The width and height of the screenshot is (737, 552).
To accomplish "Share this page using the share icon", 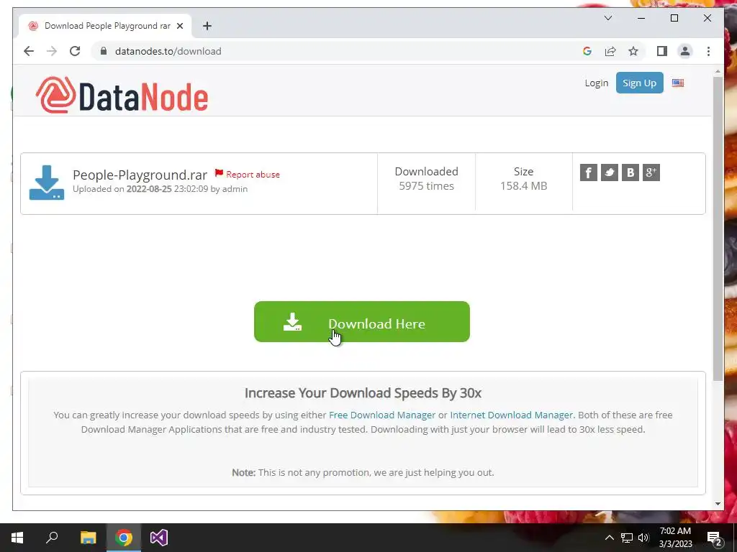I will coord(610,51).
